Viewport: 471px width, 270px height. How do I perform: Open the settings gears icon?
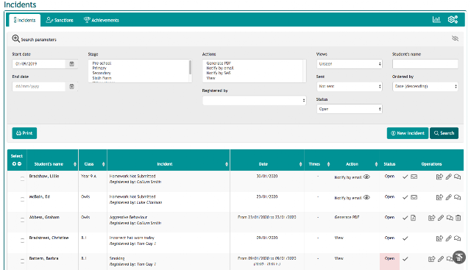(x=453, y=20)
